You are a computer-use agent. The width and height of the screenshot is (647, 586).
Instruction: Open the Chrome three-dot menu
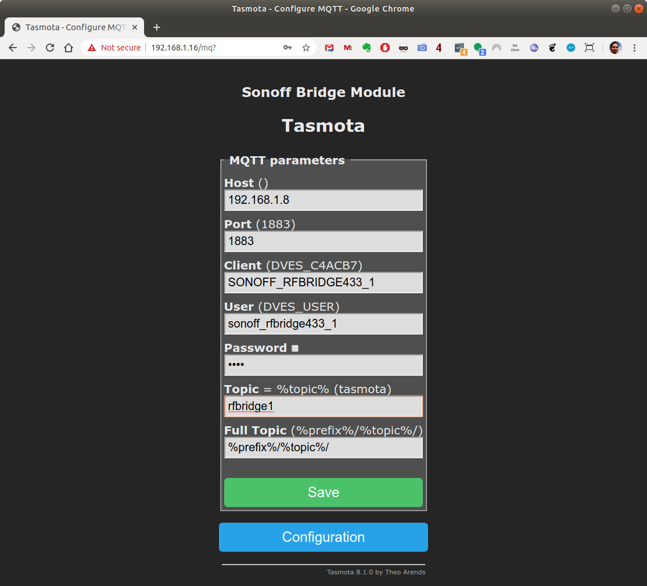[x=634, y=48]
